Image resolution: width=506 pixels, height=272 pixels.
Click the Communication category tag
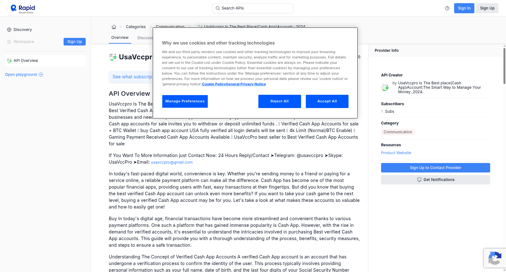click(x=398, y=132)
